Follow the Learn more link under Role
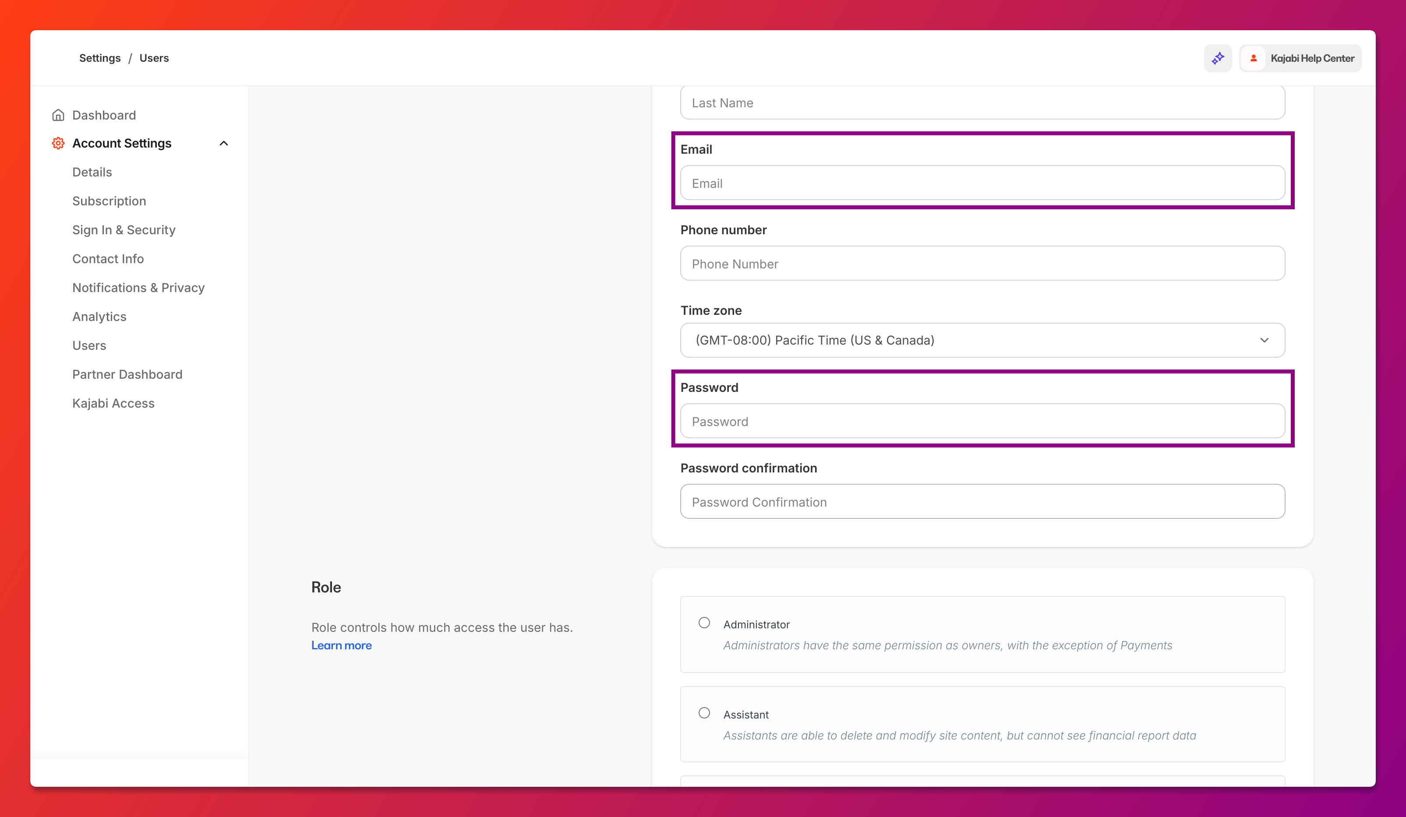This screenshot has width=1406, height=817. (x=342, y=645)
